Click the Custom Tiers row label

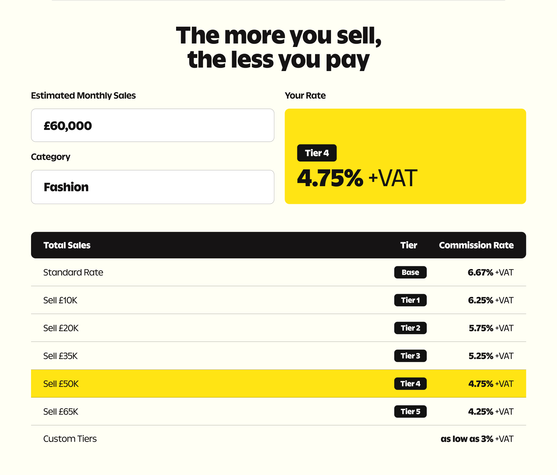70,439
